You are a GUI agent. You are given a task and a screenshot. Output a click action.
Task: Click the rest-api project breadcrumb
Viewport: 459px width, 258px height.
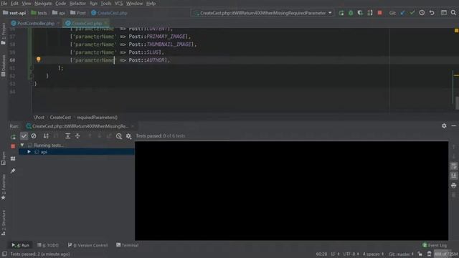(14, 13)
